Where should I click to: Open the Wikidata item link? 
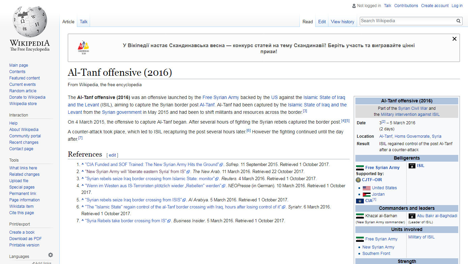click(x=21, y=206)
